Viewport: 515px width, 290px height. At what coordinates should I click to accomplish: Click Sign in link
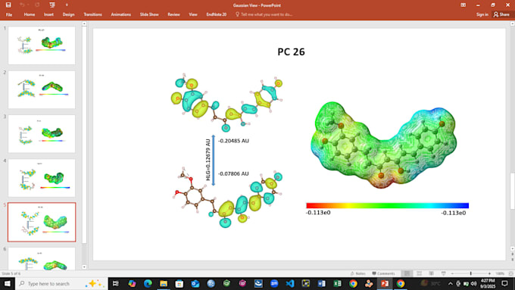pos(482,14)
